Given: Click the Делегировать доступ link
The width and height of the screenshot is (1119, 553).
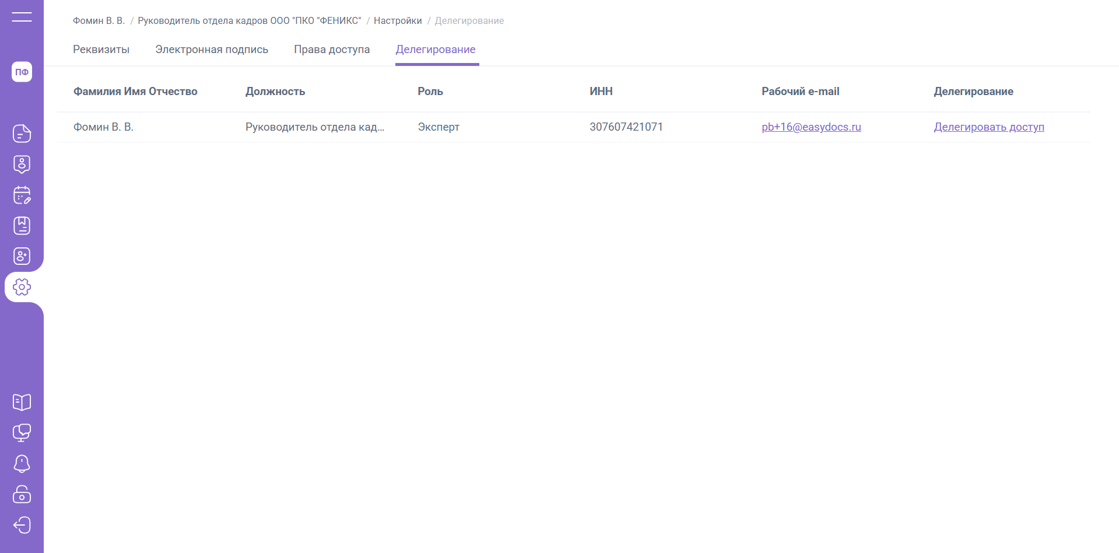Looking at the screenshot, I should 988,127.
